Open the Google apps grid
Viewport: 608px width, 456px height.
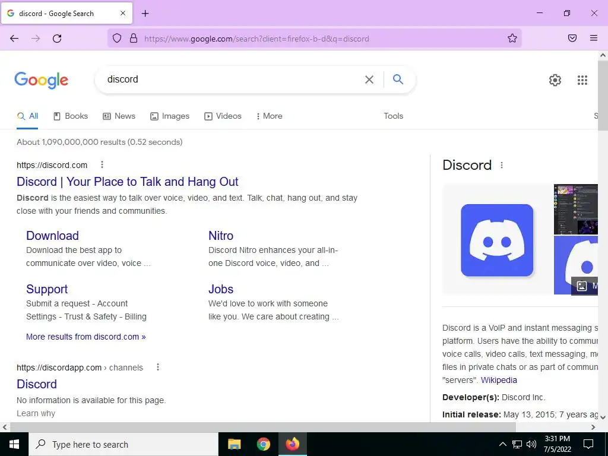pyautogui.click(x=582, y=80)
